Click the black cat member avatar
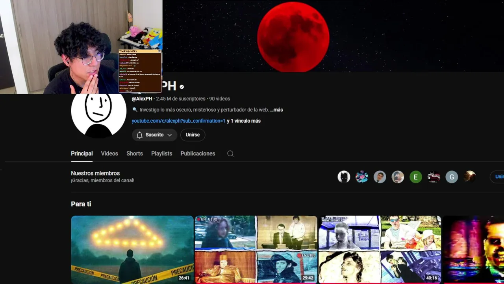504x284 pixels. coord(344,177)
